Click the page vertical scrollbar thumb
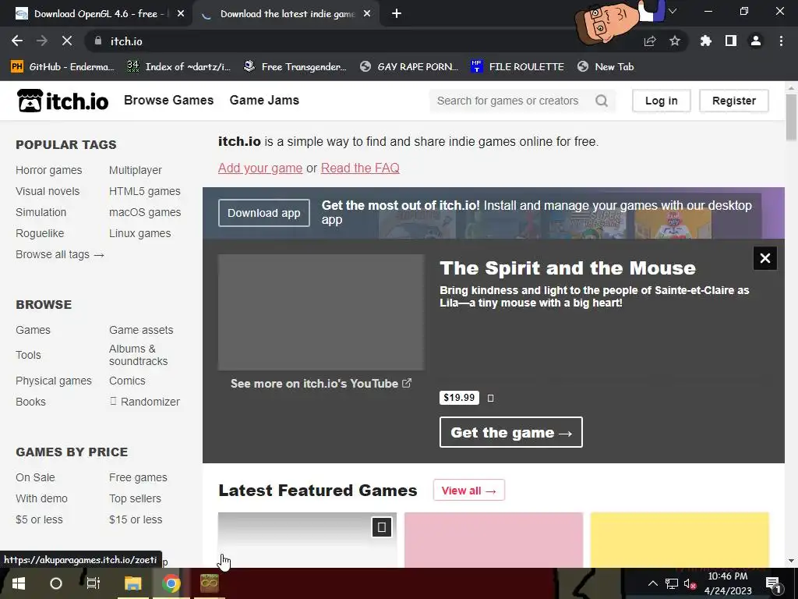Viewport: 798px width, 599px height. (x=791, y=117)
